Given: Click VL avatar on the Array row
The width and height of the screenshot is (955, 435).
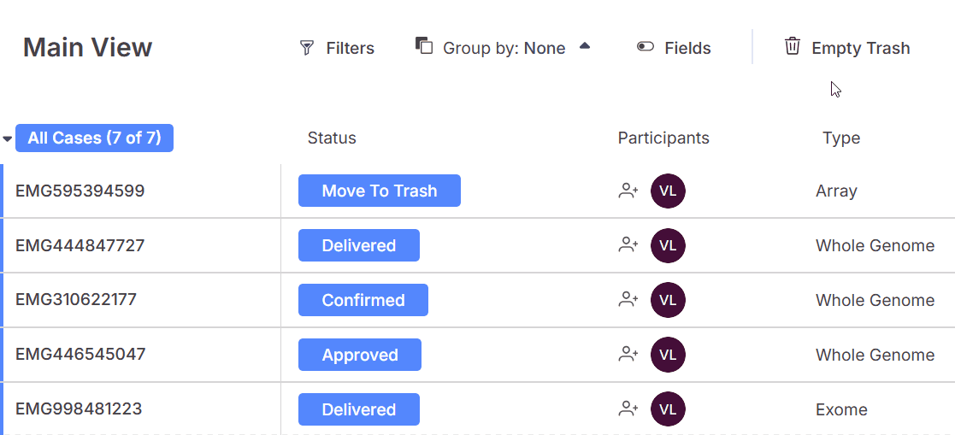Looking at the screenshot, I should 668,191.
